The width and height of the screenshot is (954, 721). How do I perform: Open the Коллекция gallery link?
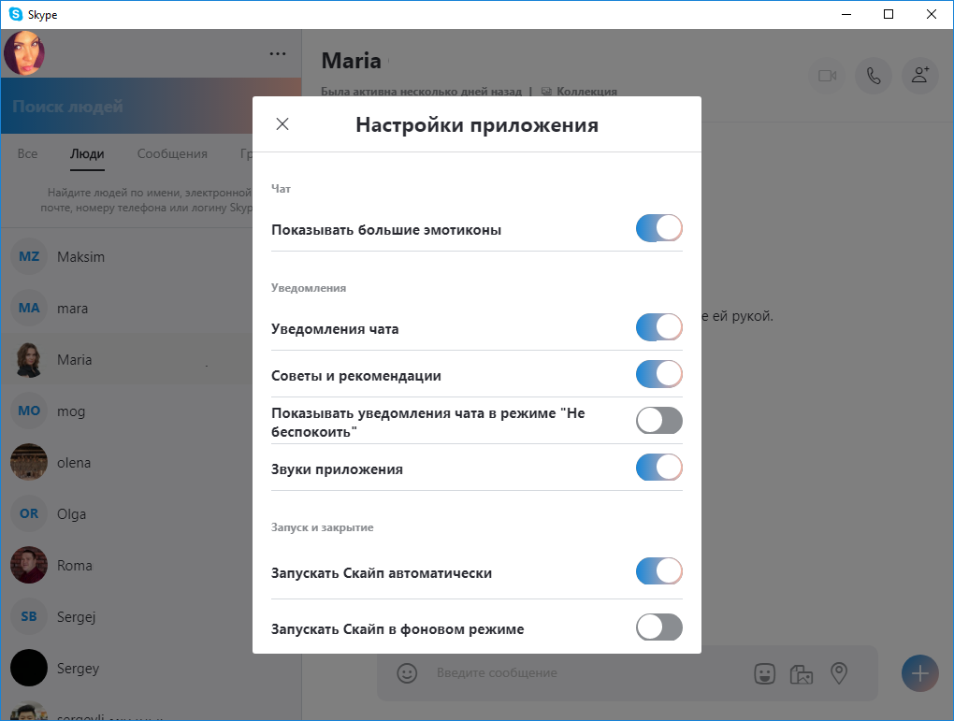click(579, 92)
